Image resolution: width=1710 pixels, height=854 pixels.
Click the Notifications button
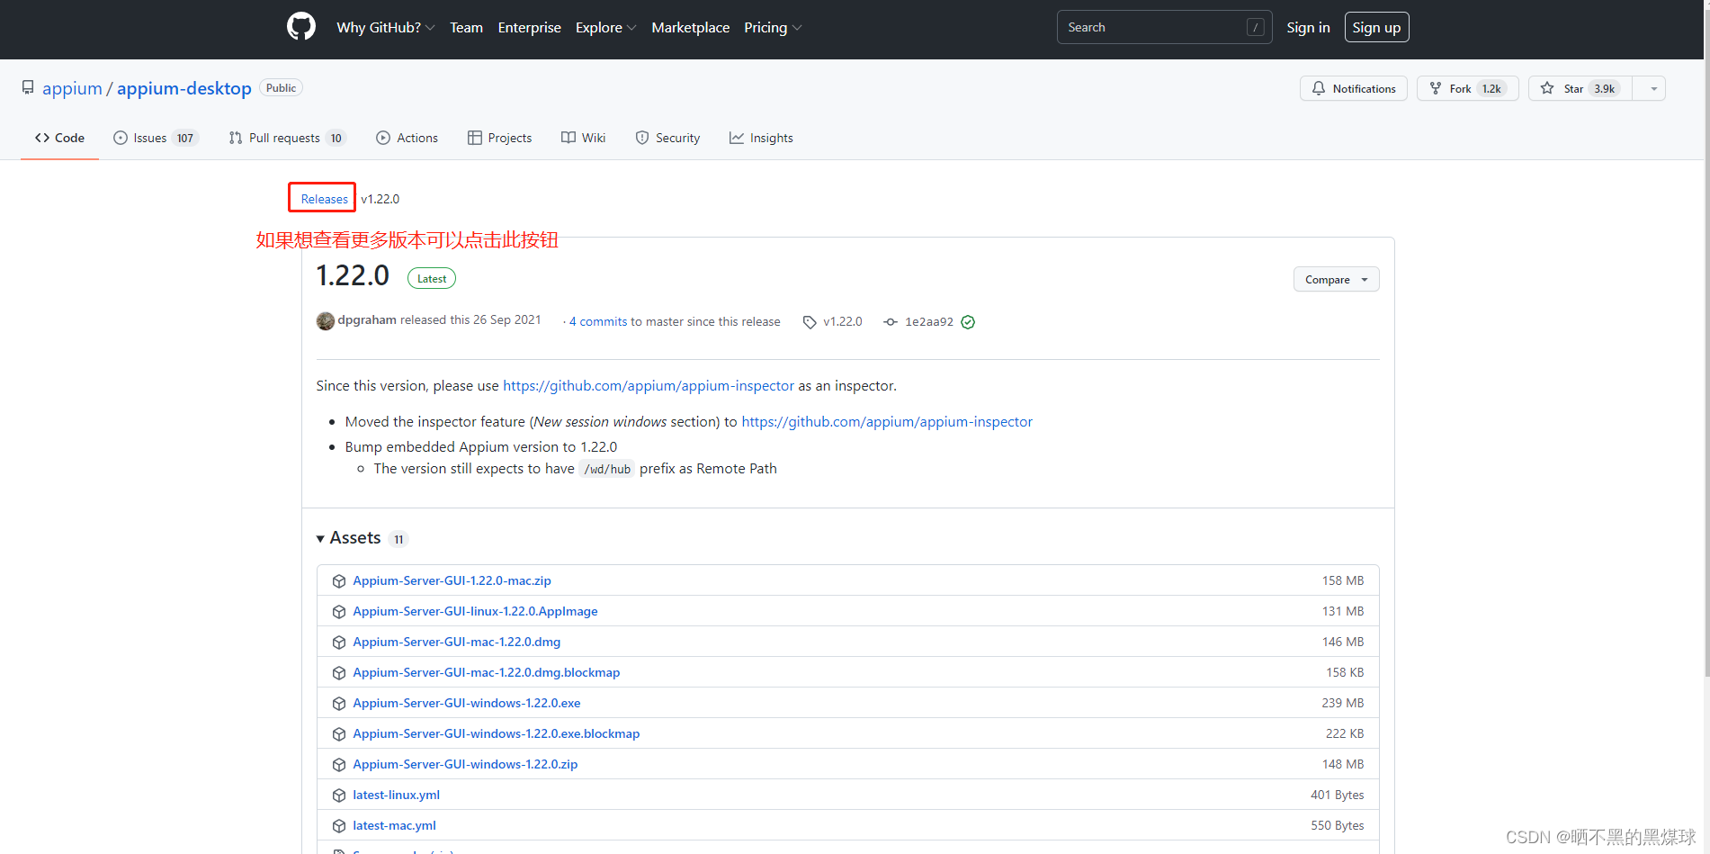click(x=1353, y=88)
